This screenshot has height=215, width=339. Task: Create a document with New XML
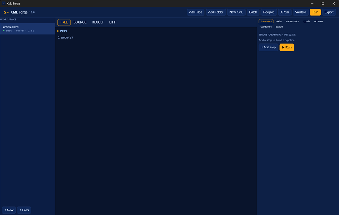236,12
